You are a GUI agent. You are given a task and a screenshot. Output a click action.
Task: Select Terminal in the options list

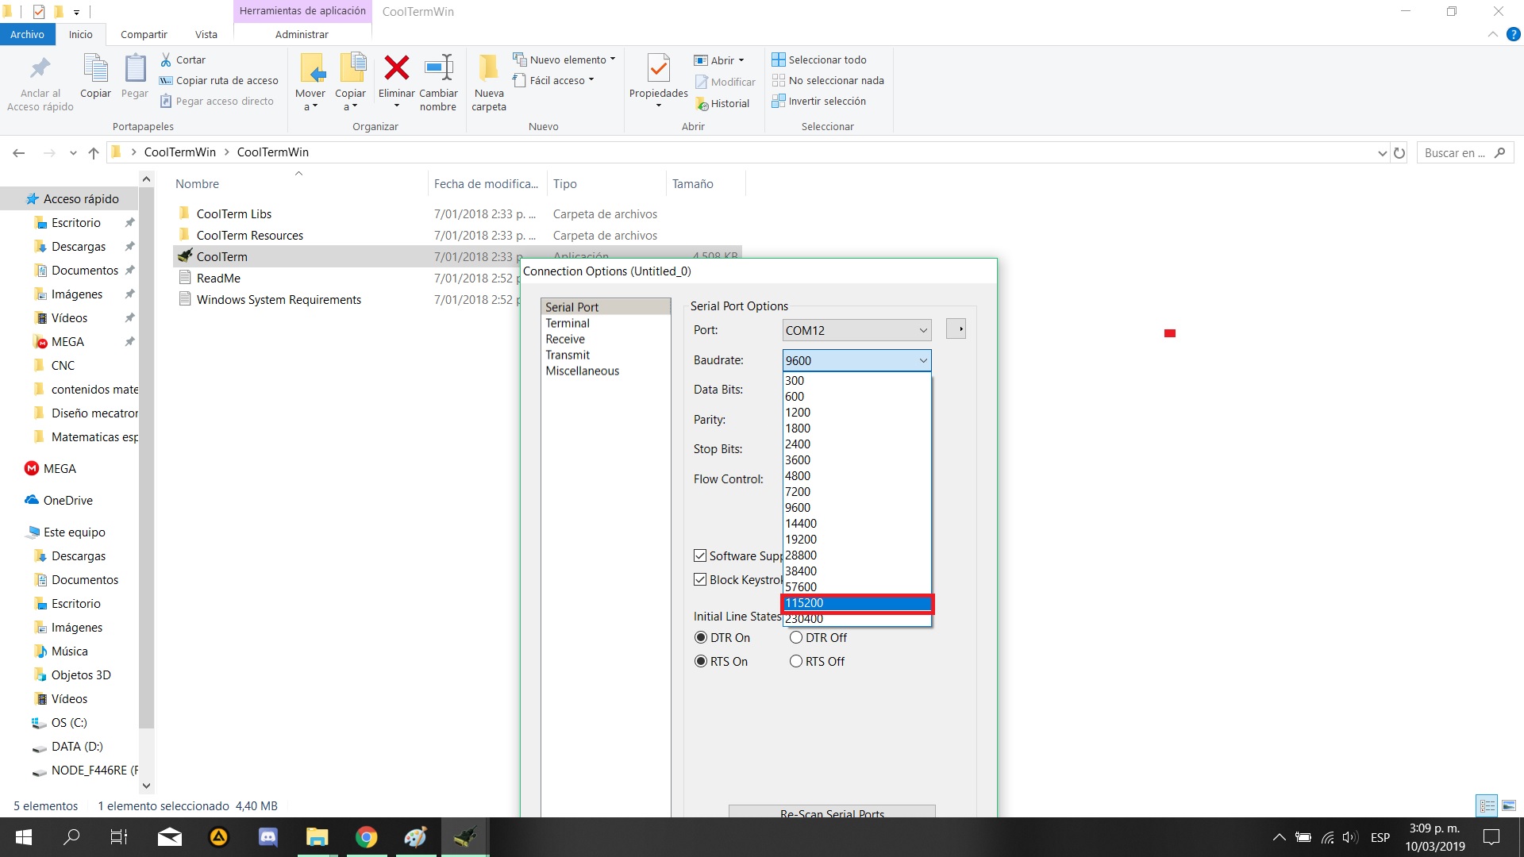click(x=568, y=323)
